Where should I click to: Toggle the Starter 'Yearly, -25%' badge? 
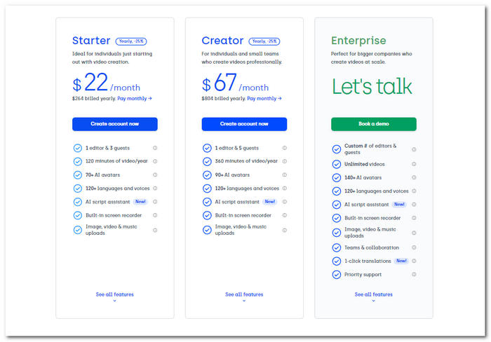coord(131,41)
